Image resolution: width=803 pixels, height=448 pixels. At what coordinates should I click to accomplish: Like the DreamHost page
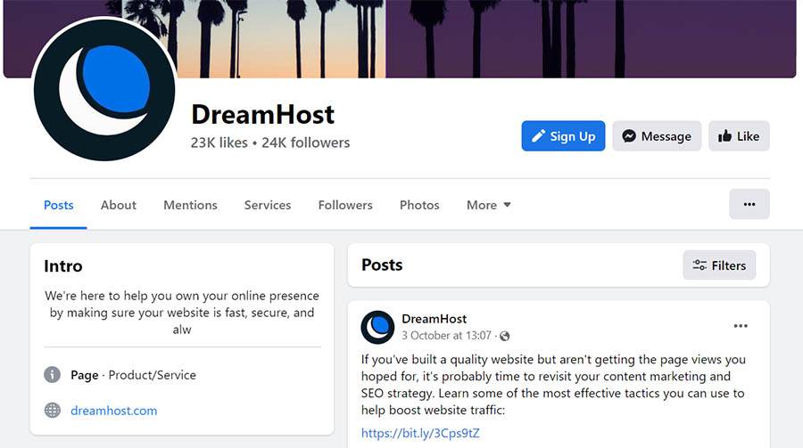(739, 136)
